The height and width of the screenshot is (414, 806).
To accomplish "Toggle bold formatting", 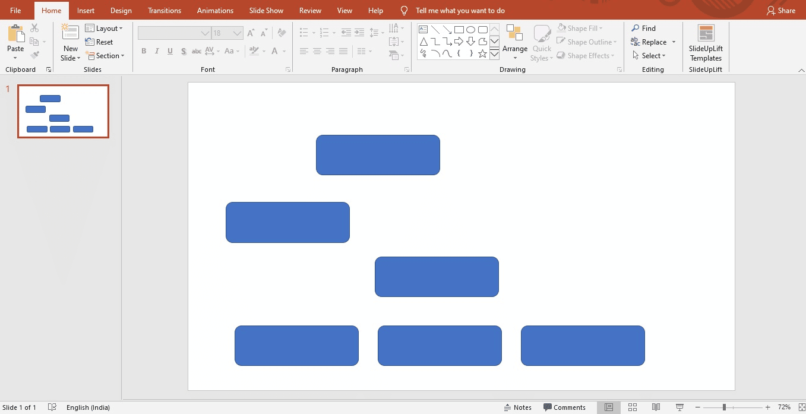I will tap(143, 51).
